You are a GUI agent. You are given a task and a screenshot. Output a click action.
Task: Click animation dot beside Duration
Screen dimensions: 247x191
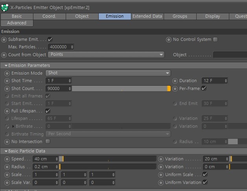tap(175, 81)
